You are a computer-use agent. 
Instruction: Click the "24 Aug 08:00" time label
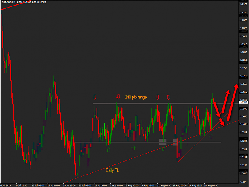pyautogui.click(x=211, y=185)
